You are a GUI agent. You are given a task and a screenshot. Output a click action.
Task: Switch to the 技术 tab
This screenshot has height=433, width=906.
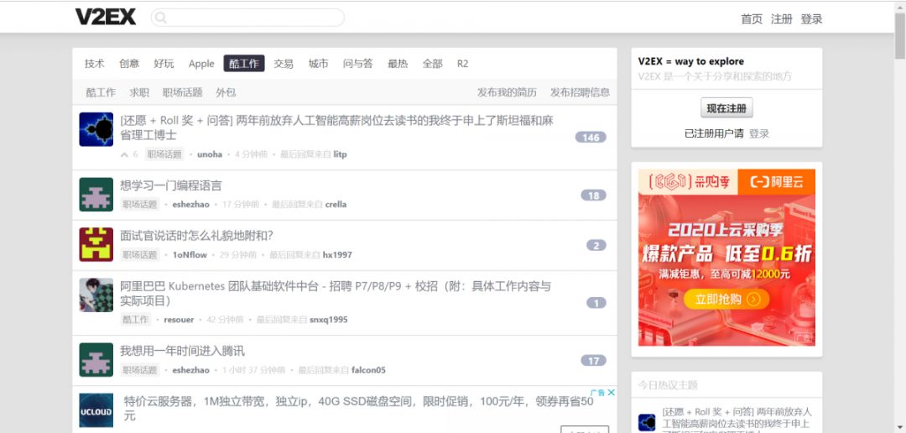click(95, 64)
